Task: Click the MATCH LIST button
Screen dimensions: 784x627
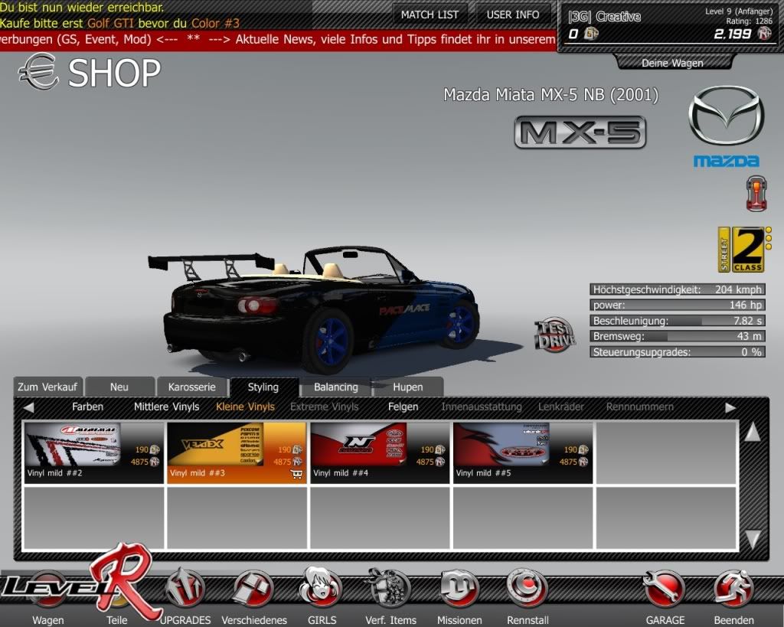Action: pyautogui.click(x=430, y=15)
